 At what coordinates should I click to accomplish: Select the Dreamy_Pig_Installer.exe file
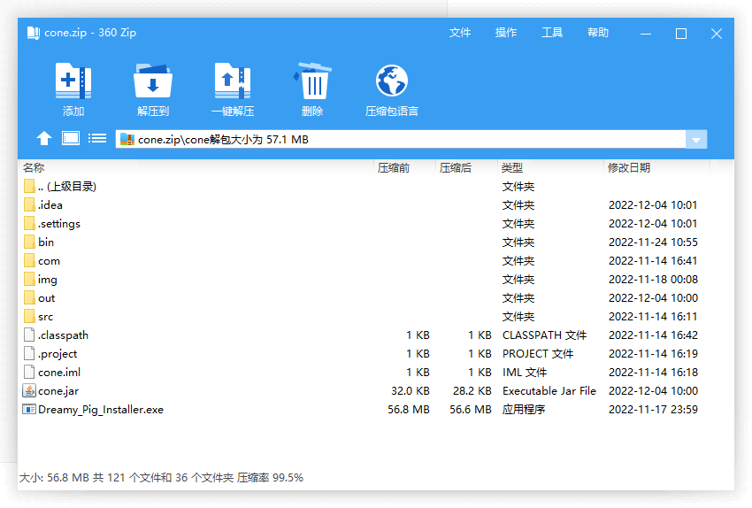tap(100, 410)
